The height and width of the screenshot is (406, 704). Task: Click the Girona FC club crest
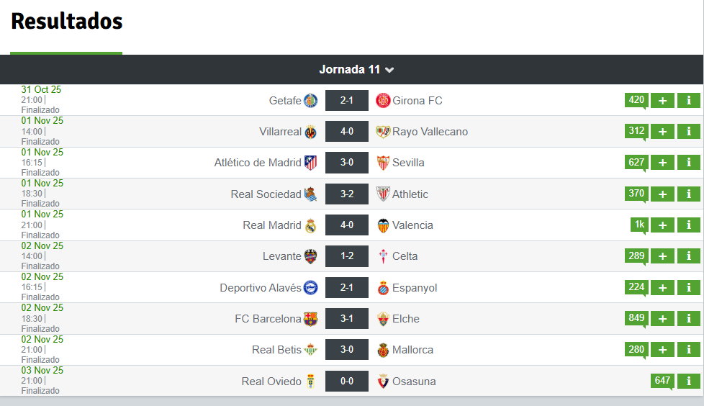tap(383, 101)
